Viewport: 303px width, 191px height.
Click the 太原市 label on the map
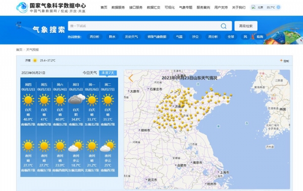coord(134,91)
